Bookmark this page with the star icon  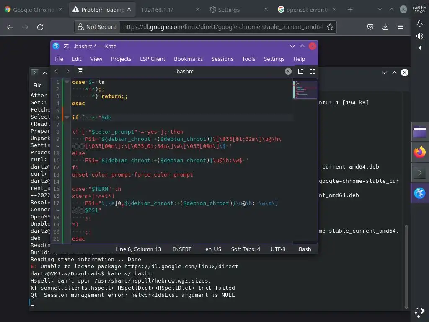[x=330, y=27]
